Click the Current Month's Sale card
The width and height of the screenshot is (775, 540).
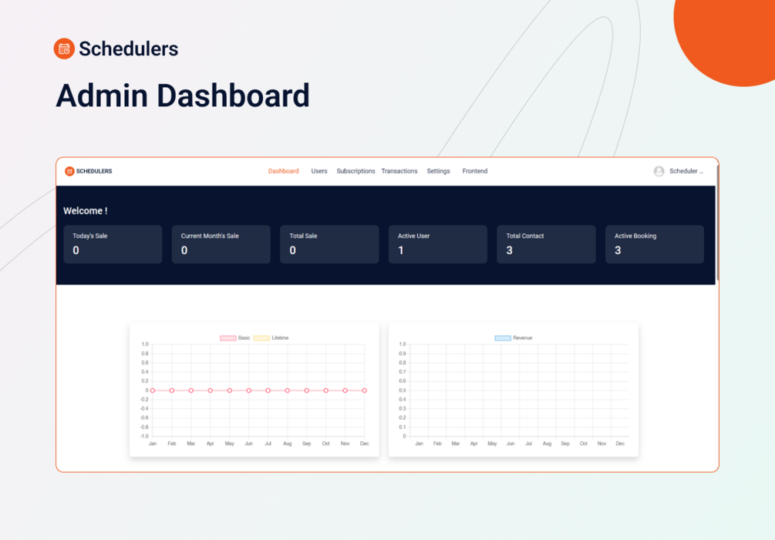(x=221, y=244)
